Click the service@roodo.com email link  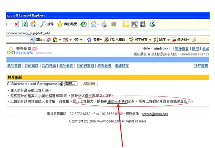155,114
